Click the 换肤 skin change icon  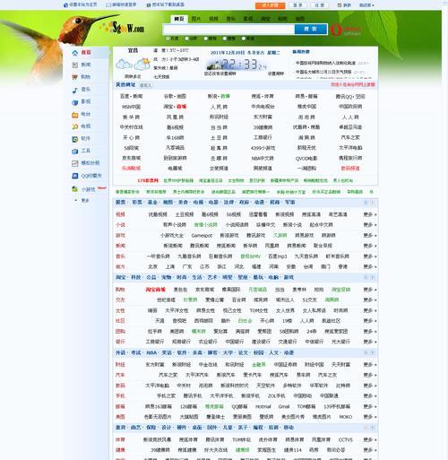[340, 4]
